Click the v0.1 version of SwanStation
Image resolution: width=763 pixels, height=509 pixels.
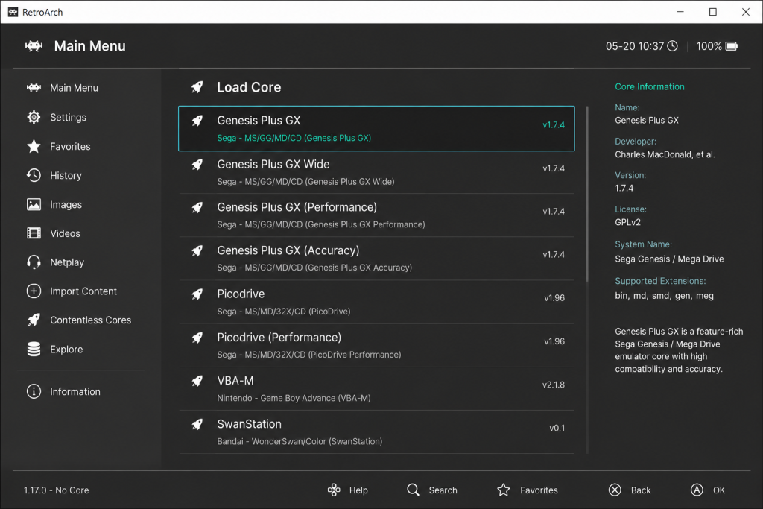coord(557,428)
